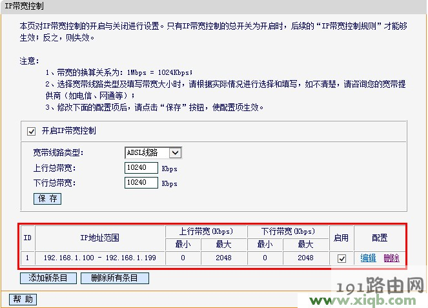Click the 启用 column header
The height and width of the screenshot is (308, 428).
341,238
